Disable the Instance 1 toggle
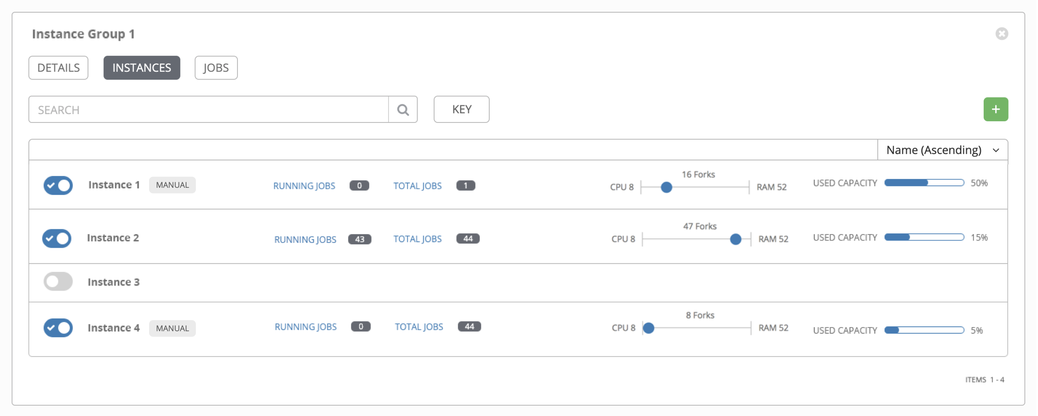 pos(58,185)
